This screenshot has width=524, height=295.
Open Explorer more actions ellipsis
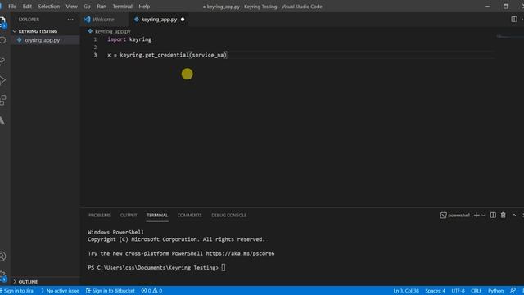point(70,20)
